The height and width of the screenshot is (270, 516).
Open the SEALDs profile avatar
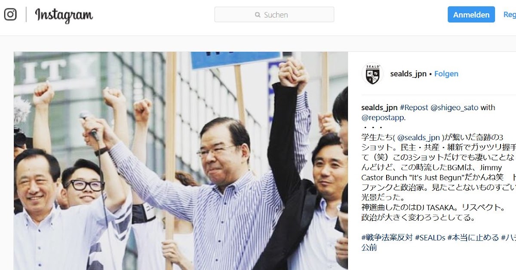point(372,74)
